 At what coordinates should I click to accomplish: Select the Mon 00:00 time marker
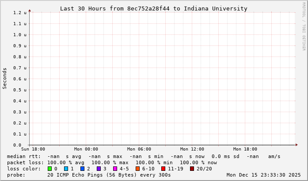pos(86,149)
